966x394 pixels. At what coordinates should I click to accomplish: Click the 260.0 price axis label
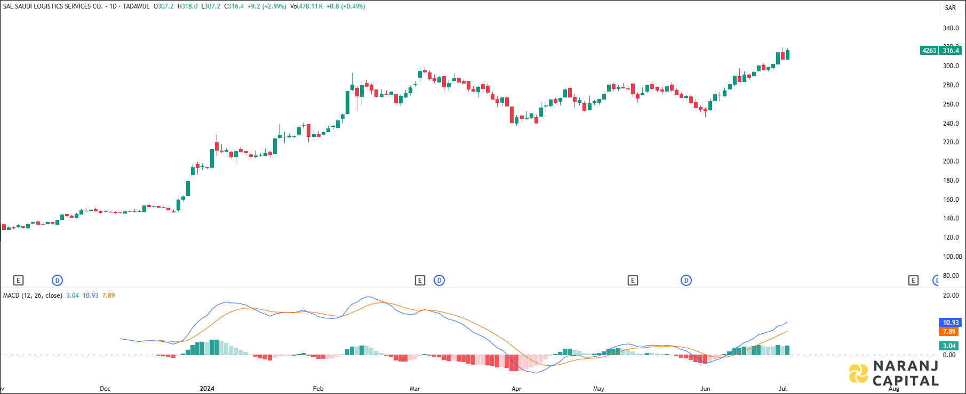[x=951, y=104]
